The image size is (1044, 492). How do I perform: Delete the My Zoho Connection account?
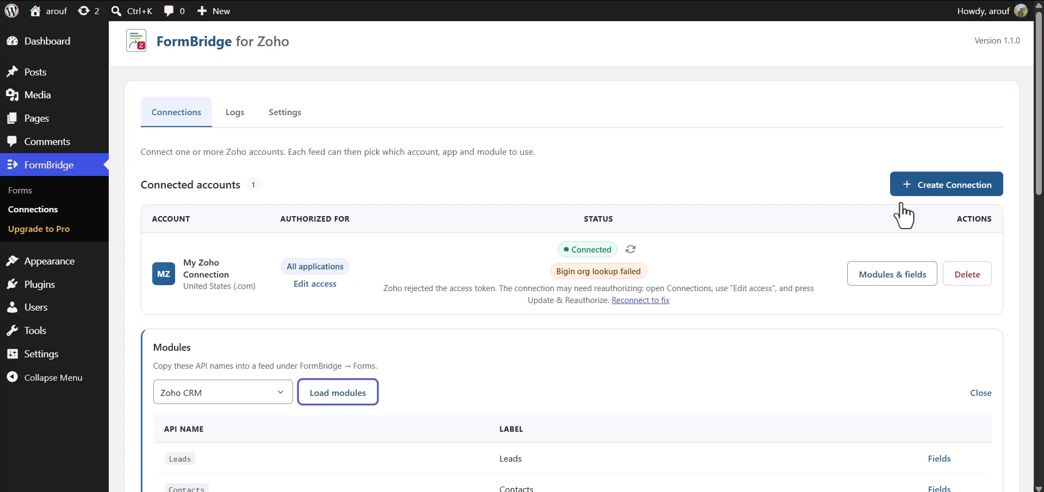[967, 274]
